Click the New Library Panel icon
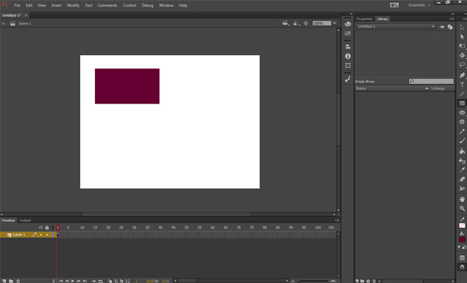467x283 pixels. tap(450, 26)
